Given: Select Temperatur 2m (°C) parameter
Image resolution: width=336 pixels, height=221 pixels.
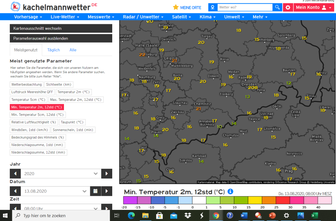Looking at the screenshot, I should (x=73, y=92).
